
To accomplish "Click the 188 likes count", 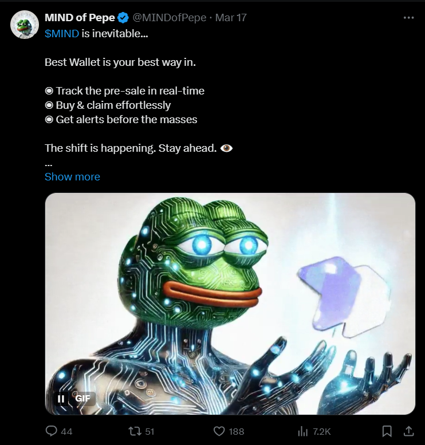I will [237, 432].
